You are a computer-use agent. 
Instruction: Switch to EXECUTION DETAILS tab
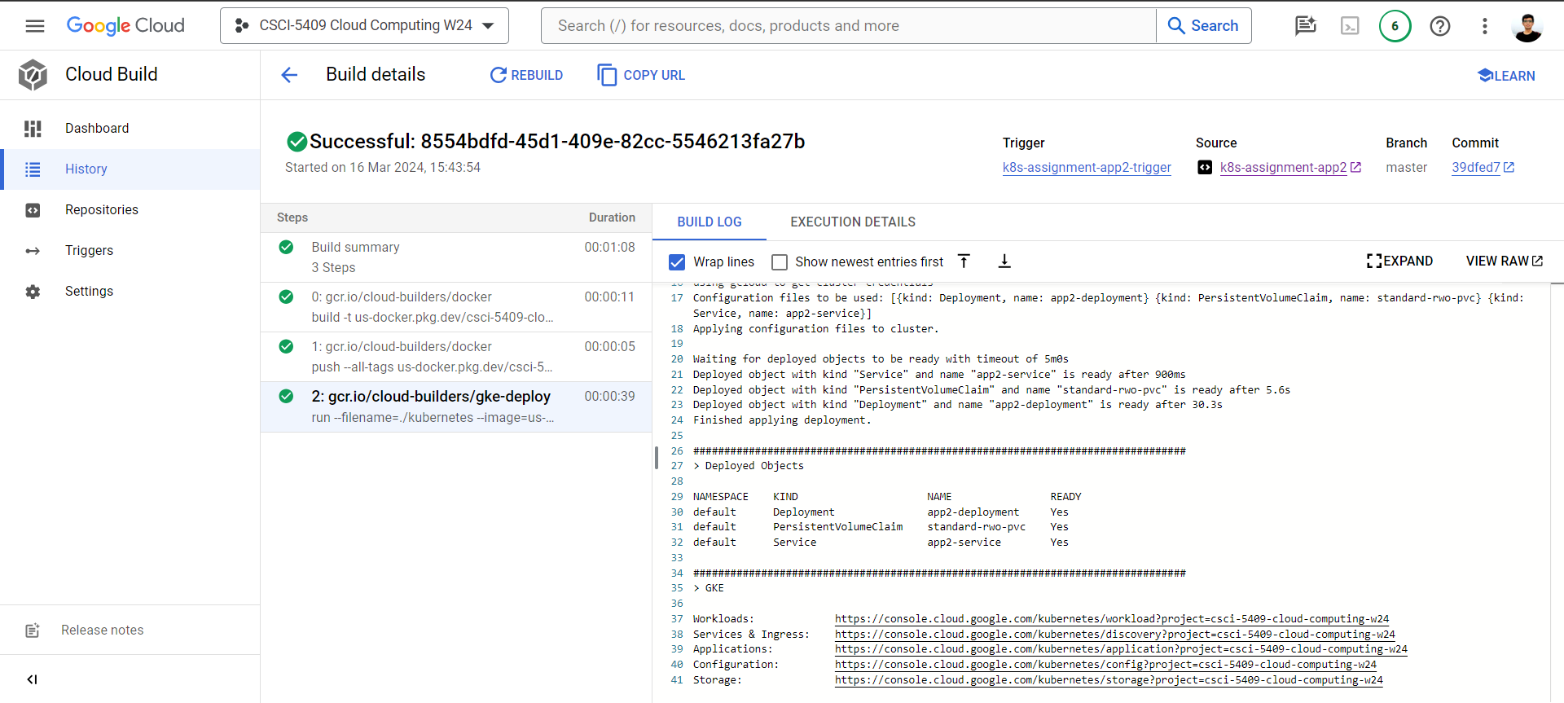[x=853, y=222]
